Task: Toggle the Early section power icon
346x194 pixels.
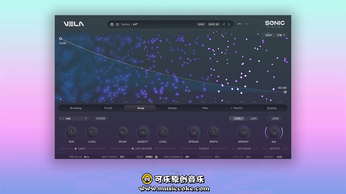Action: [x=76, y=149]
